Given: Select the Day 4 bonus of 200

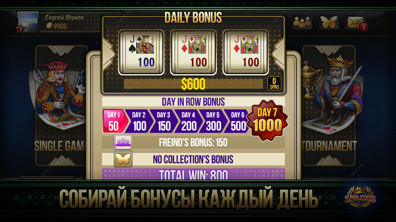Looking at the screenshot, I should [189, 121].
